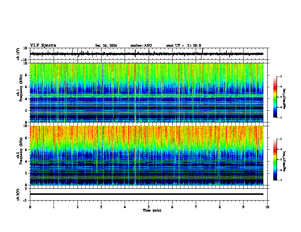
Task: Click time axis tick label "2"
Action: coord(78,207)
